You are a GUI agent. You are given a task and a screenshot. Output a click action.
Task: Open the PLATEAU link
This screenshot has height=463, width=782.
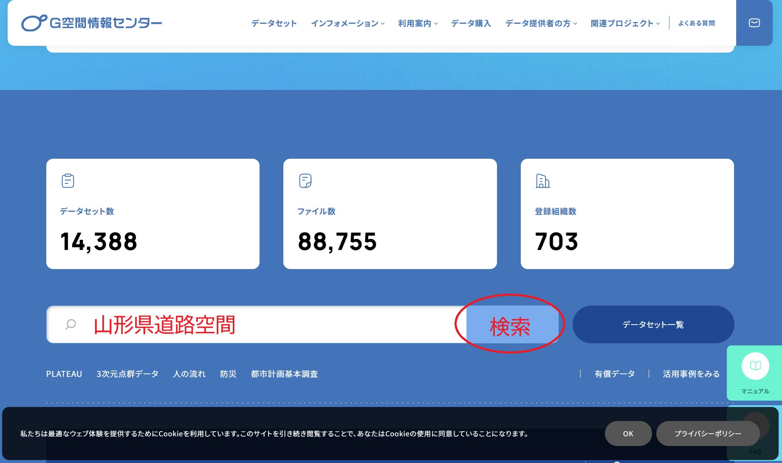click(x=64, y=374)
